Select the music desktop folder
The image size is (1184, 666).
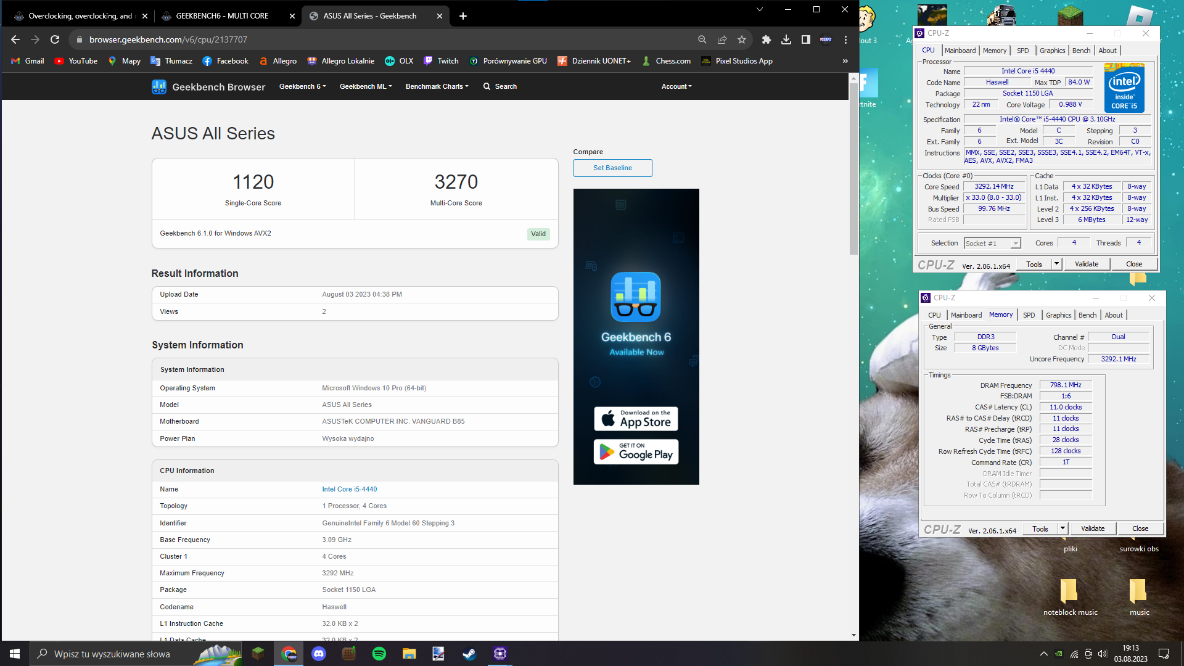pyautogui.click(x=1139, y=597)
